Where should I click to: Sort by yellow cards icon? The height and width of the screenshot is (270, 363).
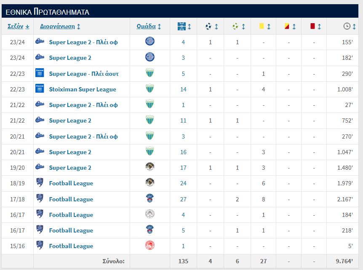point(262,26)
